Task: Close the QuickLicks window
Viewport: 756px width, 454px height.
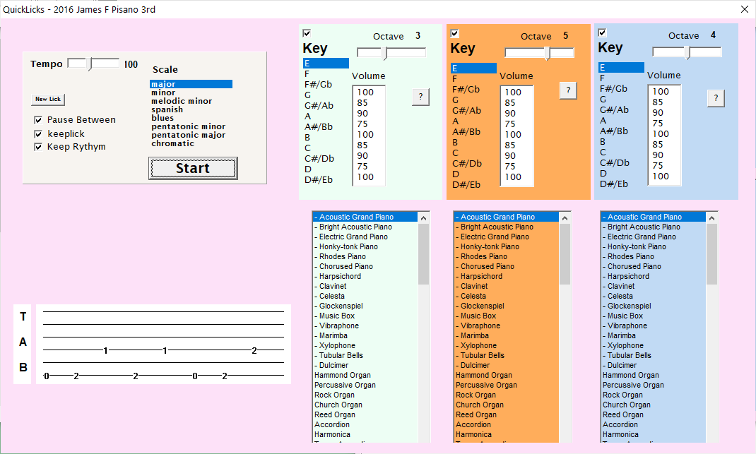Action: (x=745, y=9)
